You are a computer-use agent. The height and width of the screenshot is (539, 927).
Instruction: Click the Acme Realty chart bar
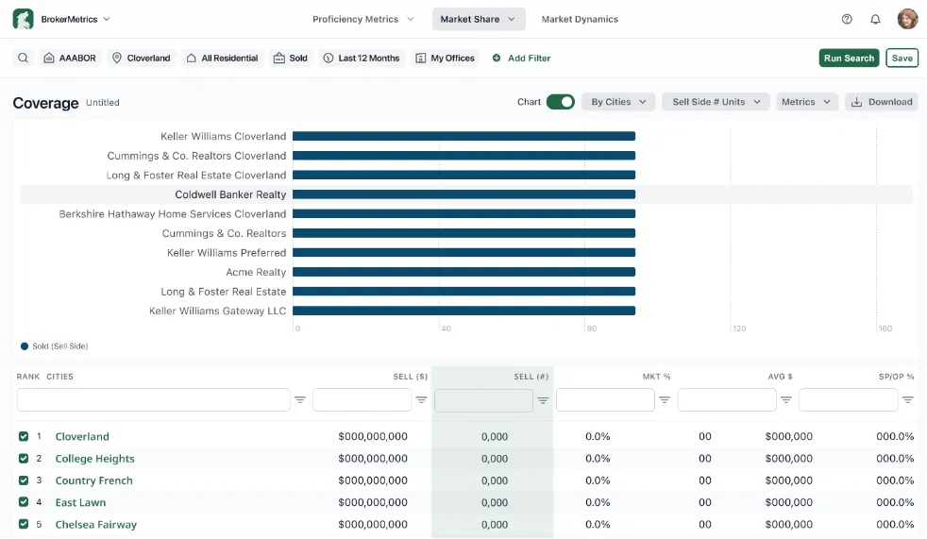pyautogui.click(x=464, y=272)
